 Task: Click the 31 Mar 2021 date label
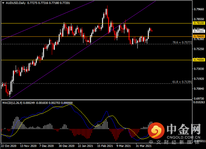point(144,146)
